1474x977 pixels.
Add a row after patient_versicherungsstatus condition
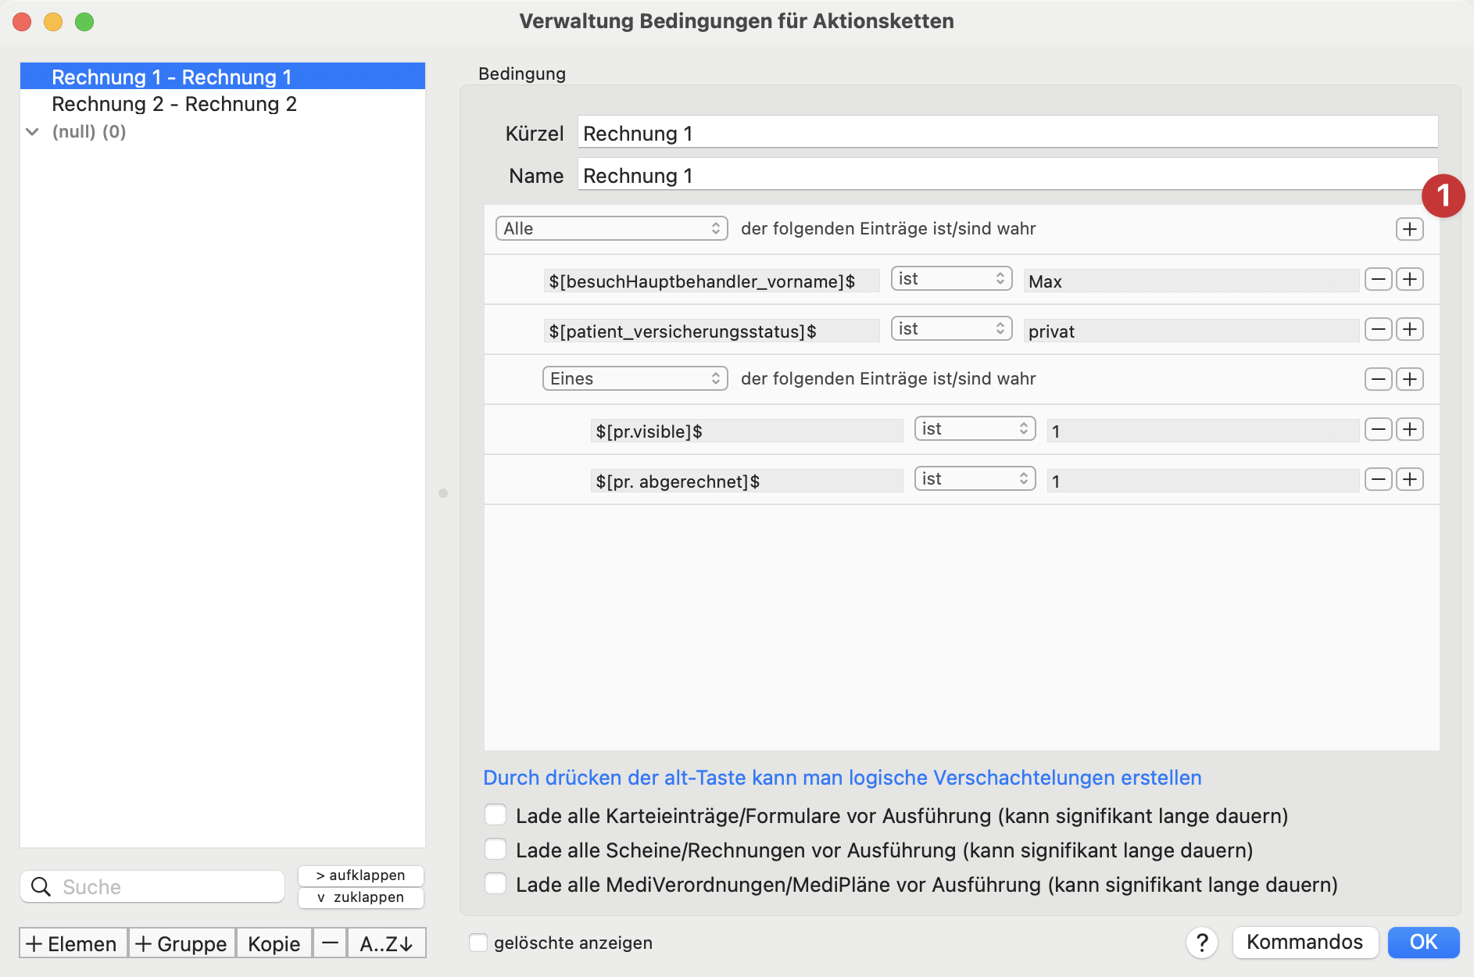coord(1409,329)
